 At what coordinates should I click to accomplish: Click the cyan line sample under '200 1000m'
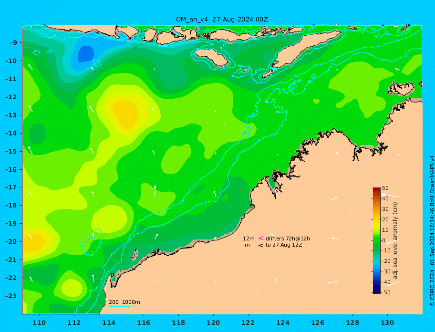pyautogui.click(x=119, y=306)
